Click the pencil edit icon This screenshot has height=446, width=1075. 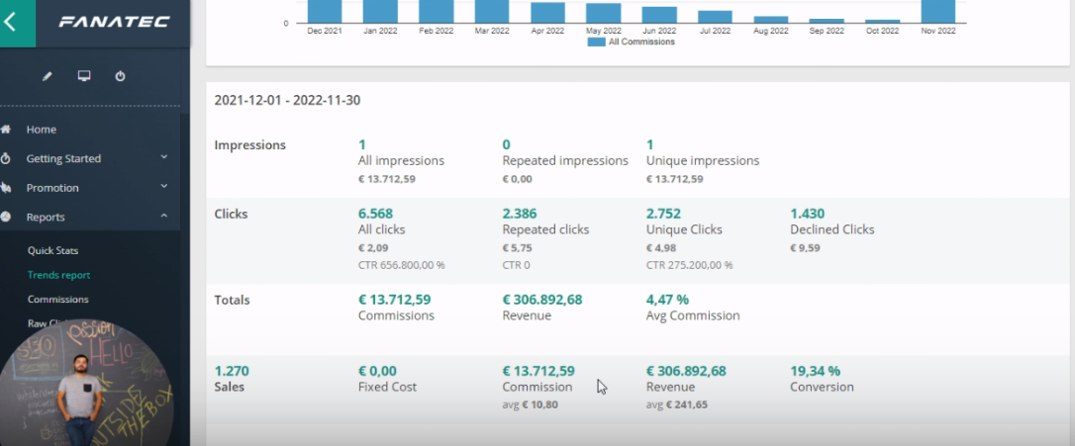pyautogui.click(x=48, y=76)
